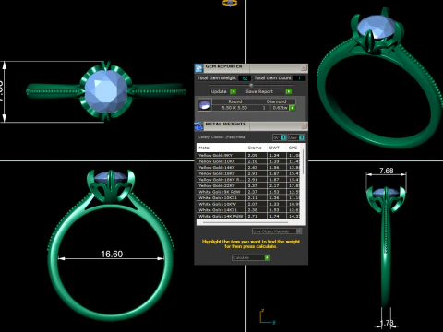Click the green Save Report arrow button
Viewport: 443px width, 332px height.
[289, 91]
